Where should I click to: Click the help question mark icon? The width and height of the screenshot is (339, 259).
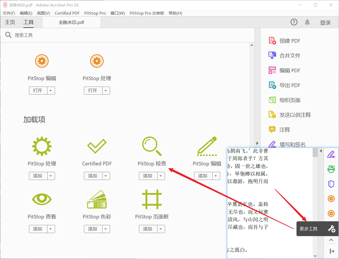click(294, 22)
